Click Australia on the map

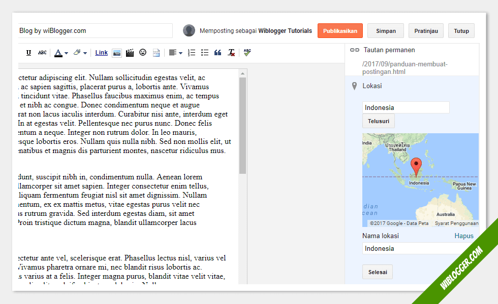point(445,214)
